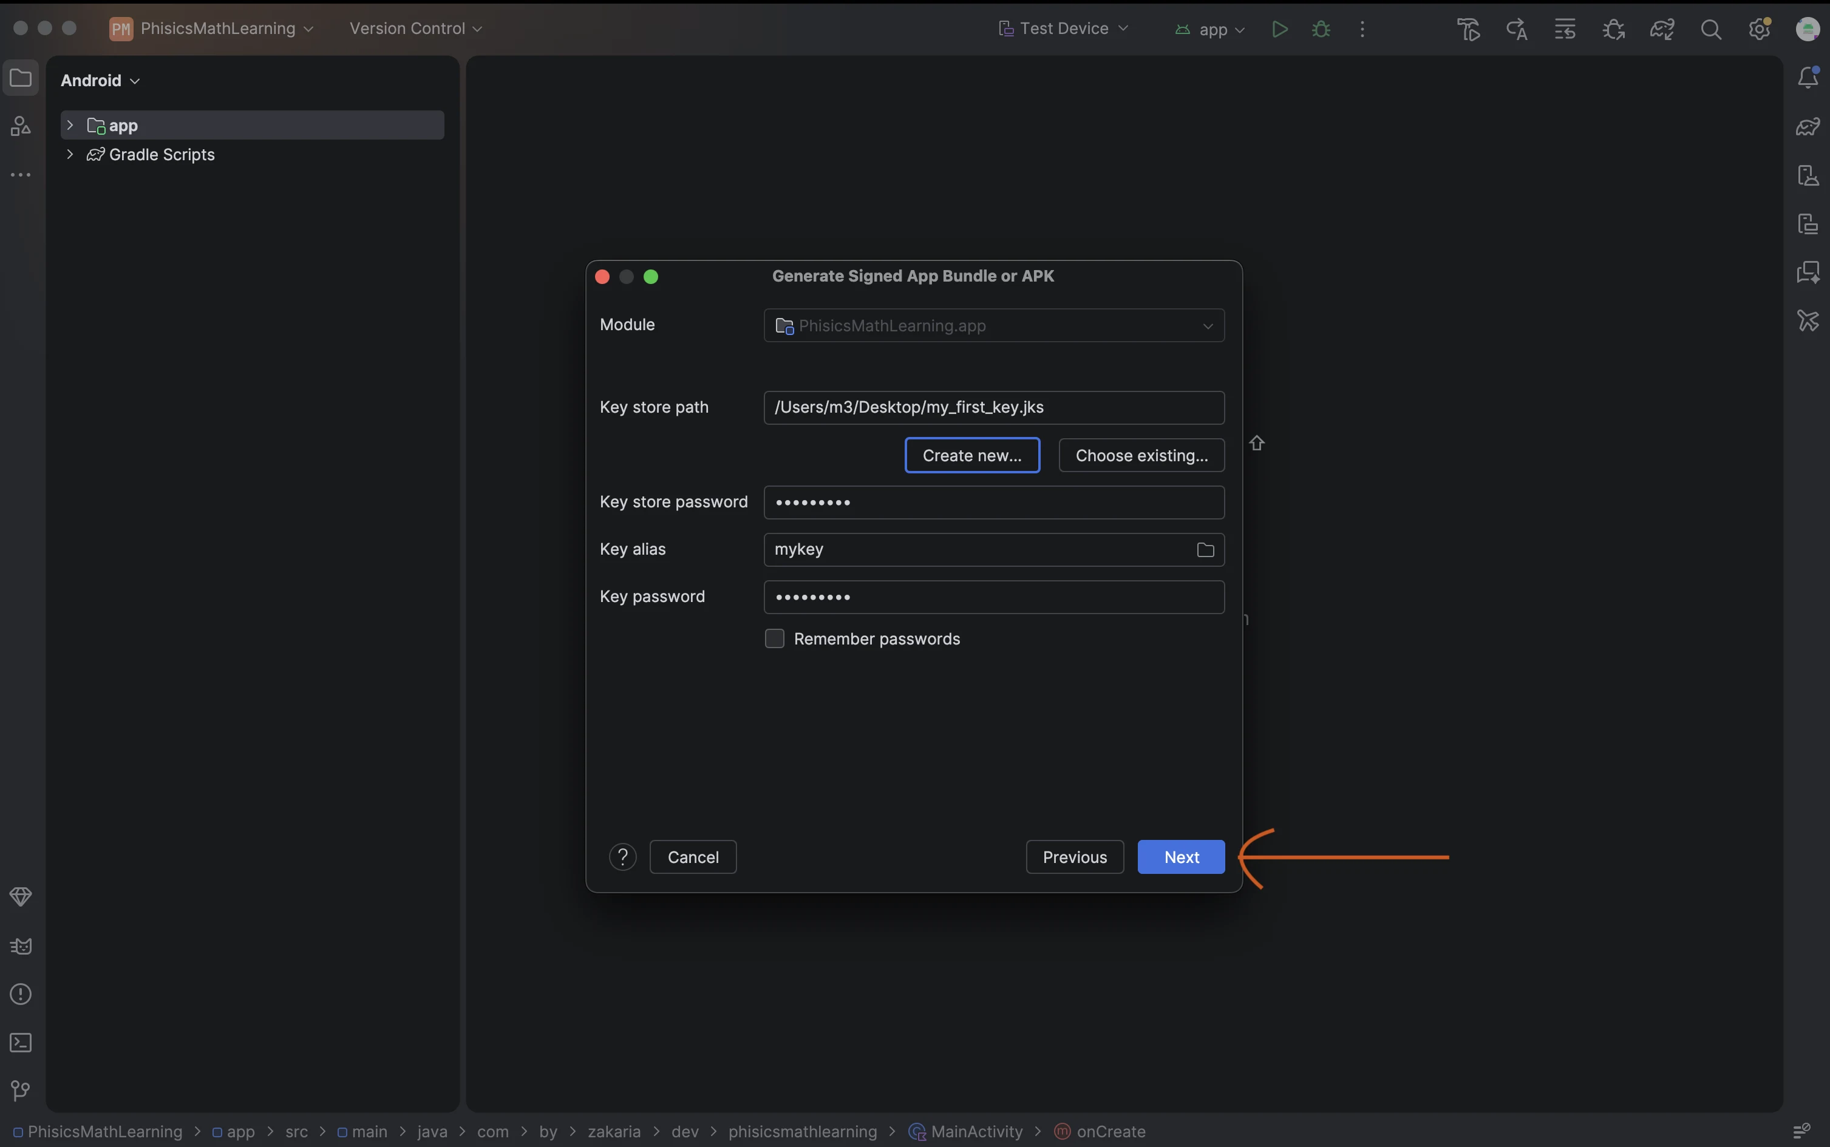Screen dimensions: 1830x1147
Task: Click the Key store password field
Action: [993, 502]
